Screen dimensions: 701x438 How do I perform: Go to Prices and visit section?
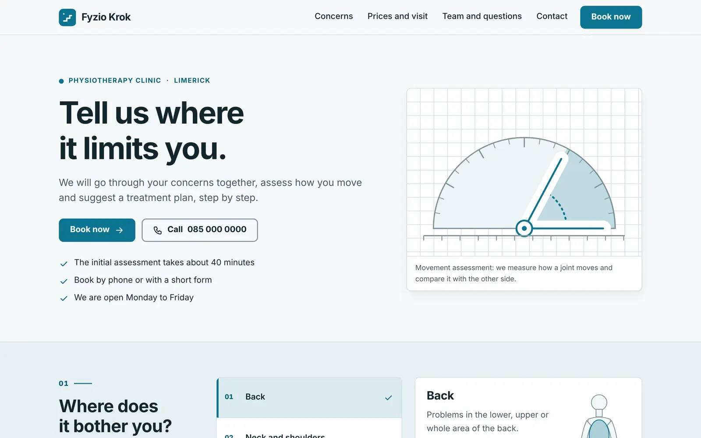point(397,16)
